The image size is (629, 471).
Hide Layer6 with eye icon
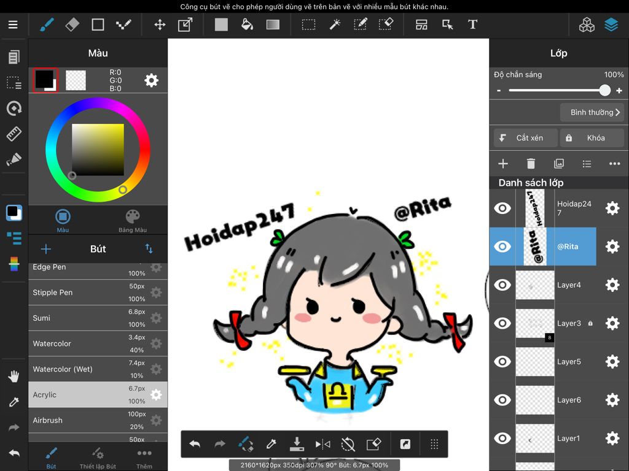[x=502, y=400]
